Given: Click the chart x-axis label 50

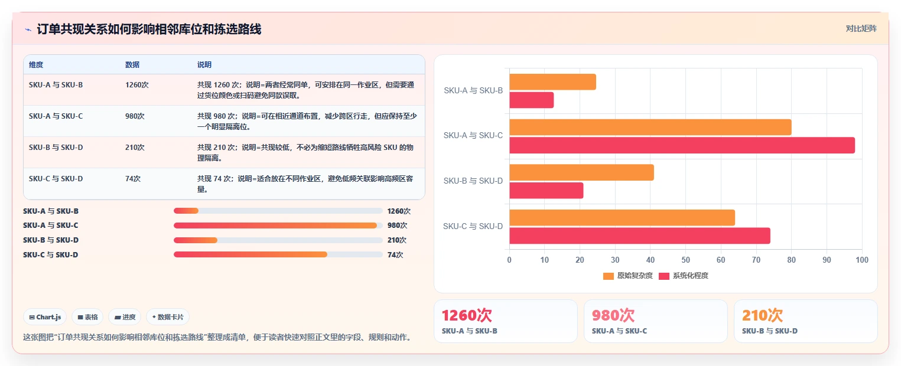Looking at the screenshot, I should click(685, 260).
